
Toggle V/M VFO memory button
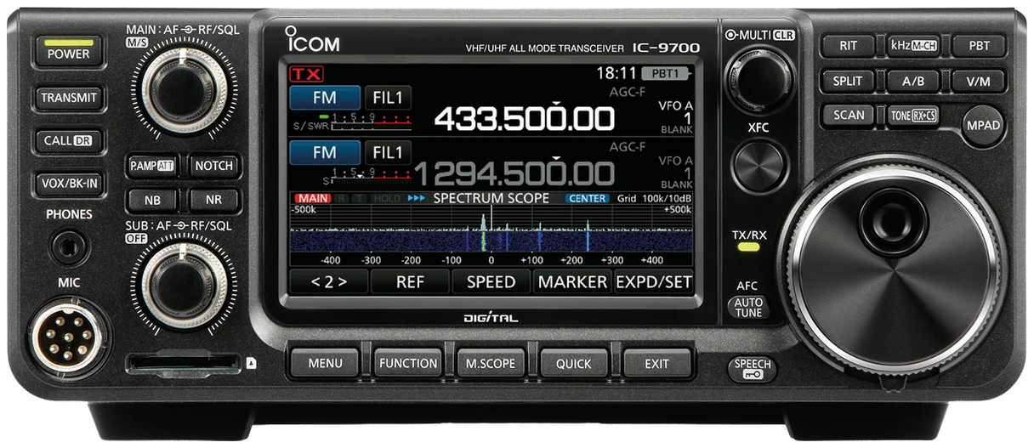point(979,81)
